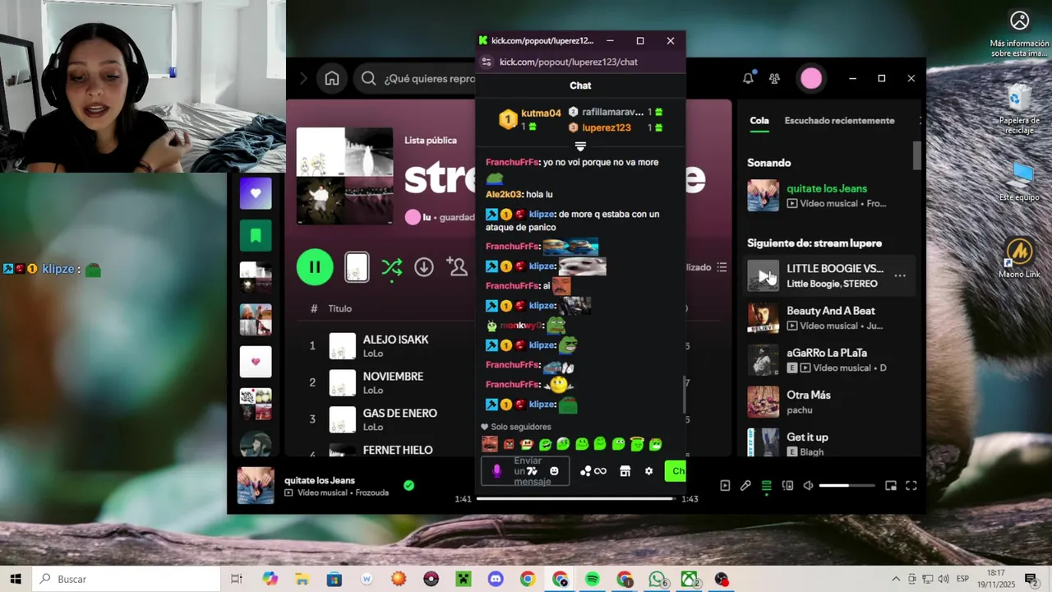Pause playback with green button
The image size is (1052, 592).
315,266
